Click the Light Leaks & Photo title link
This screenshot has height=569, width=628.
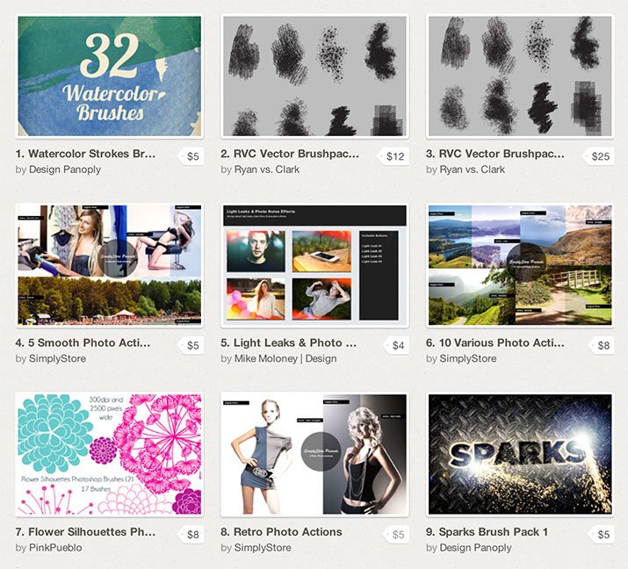pos(288,342)
